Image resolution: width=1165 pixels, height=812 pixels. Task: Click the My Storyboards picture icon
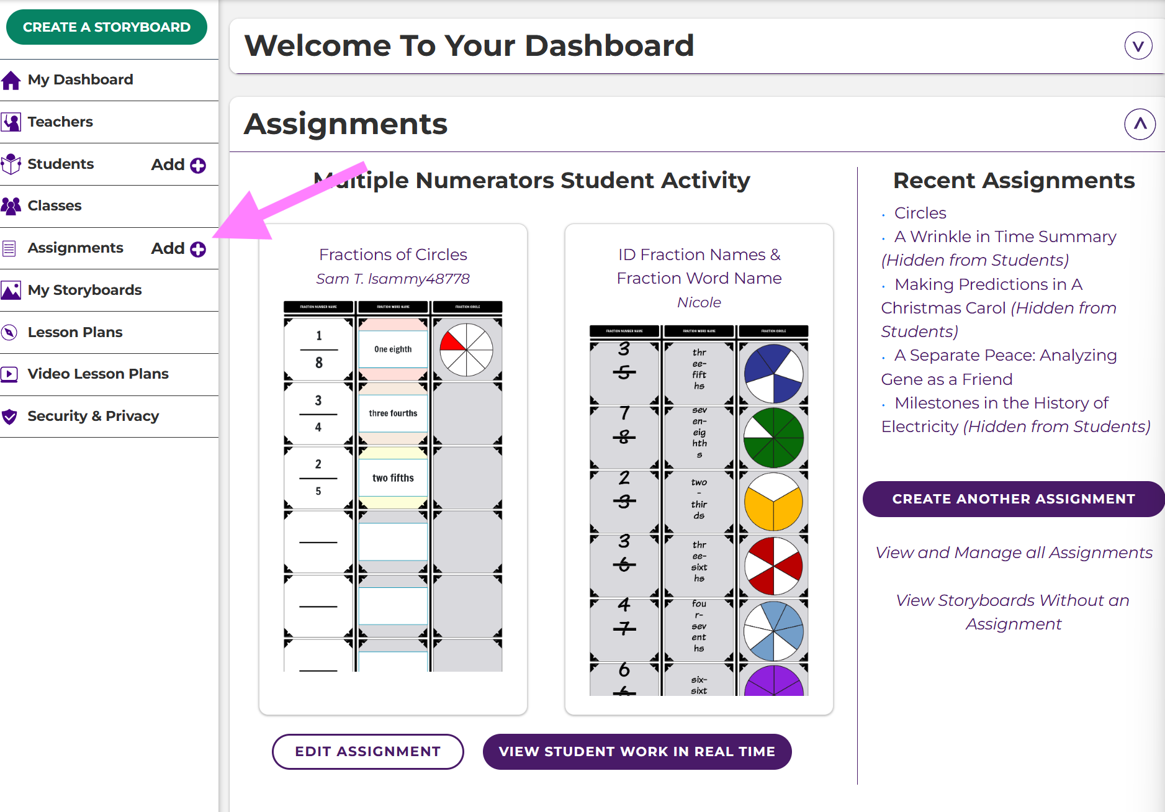click(x=11, y=291)
